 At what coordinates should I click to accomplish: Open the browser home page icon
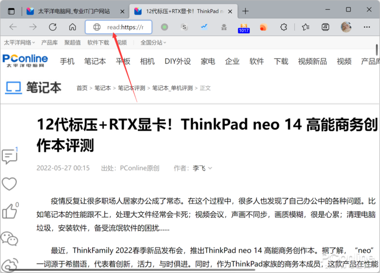coord(72,27)
